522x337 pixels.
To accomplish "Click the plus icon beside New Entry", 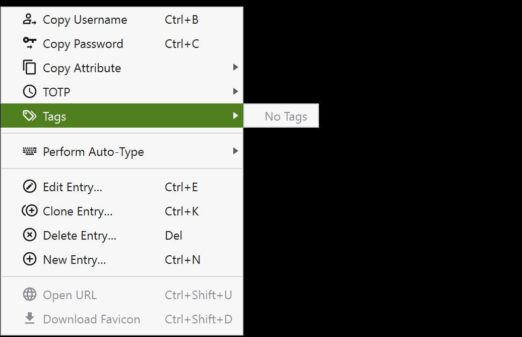I will tap(30, 259).
